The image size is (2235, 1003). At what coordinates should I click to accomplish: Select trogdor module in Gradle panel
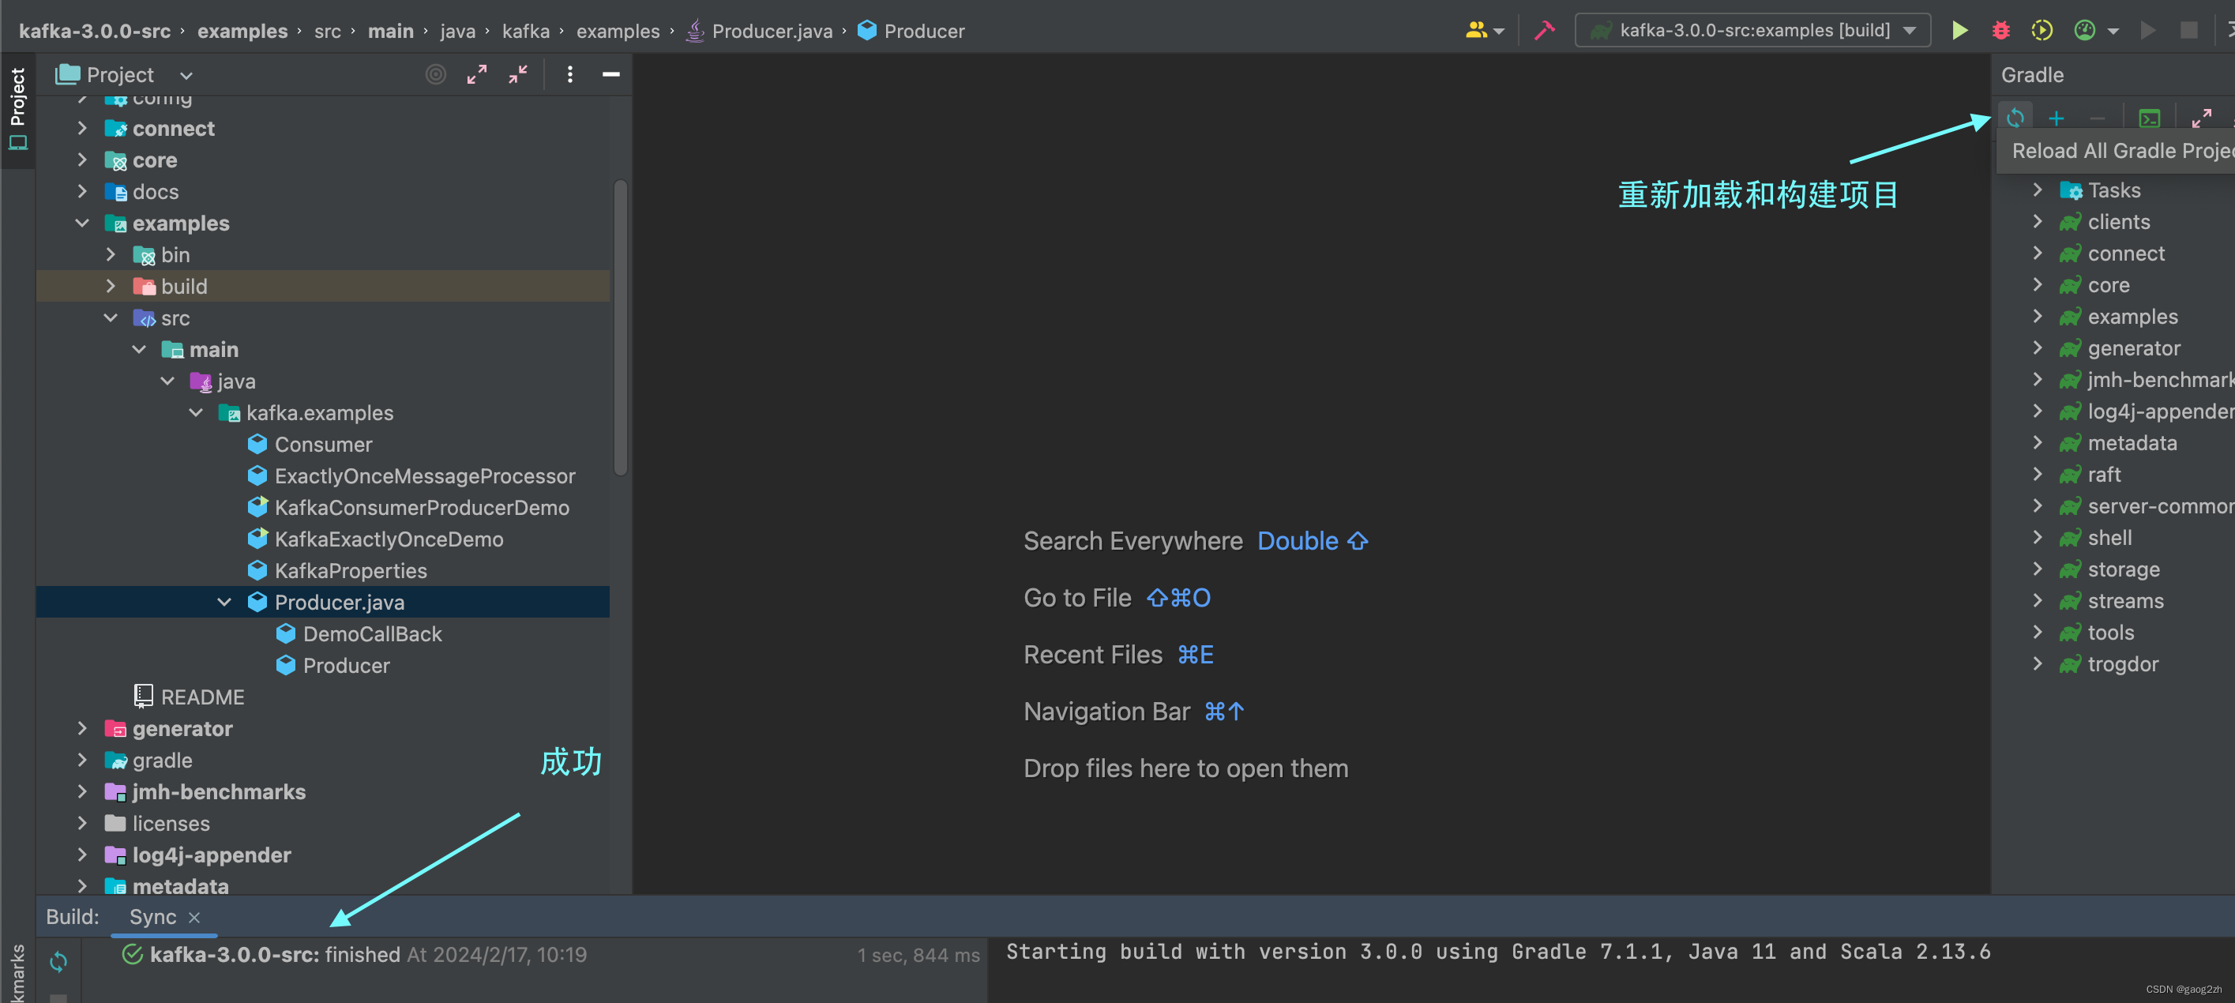tap(2122, 663)
